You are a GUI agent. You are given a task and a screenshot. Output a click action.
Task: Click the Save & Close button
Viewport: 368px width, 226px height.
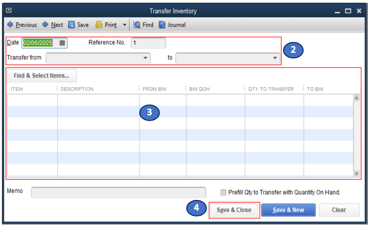234,210
